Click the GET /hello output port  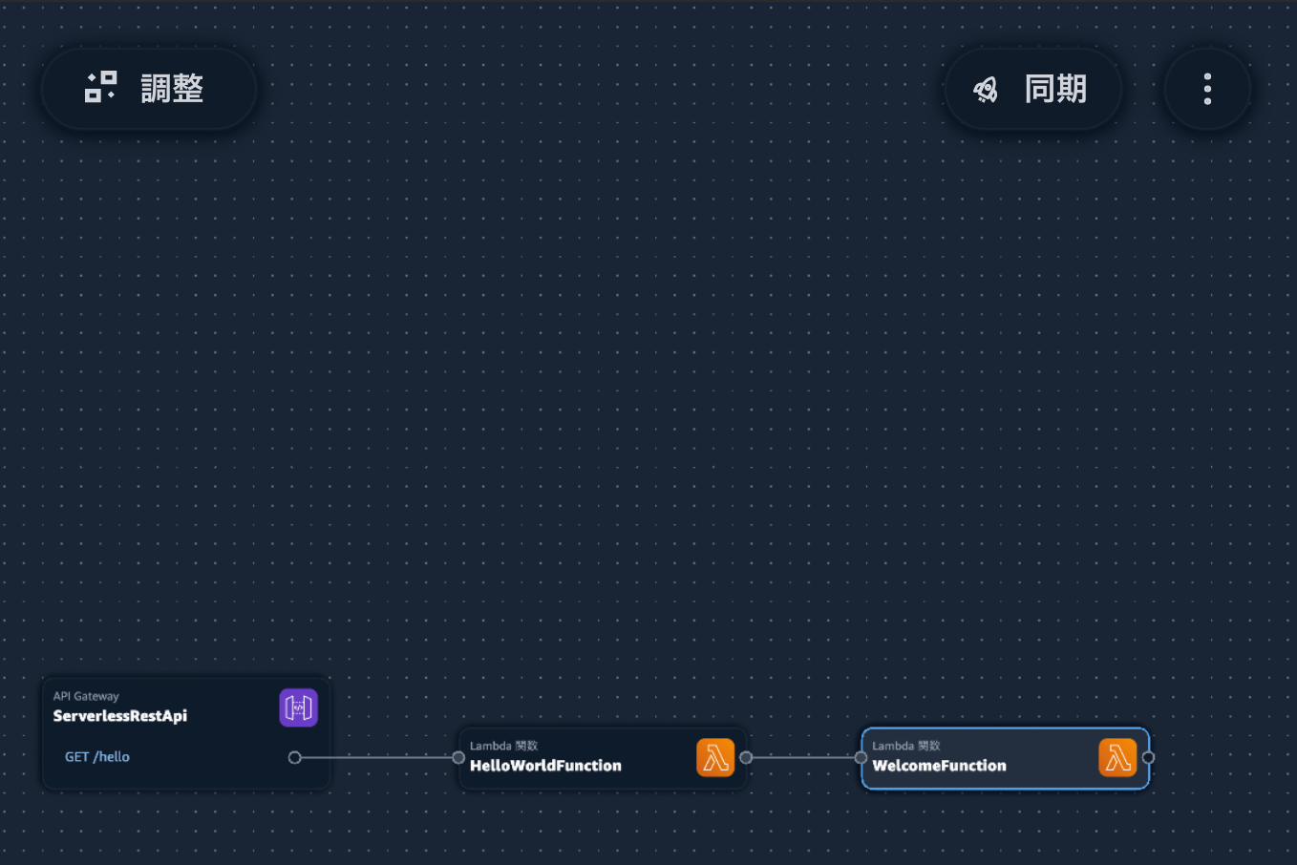tap(294, 757)
